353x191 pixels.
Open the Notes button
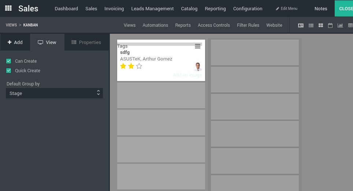pos(321,8)
